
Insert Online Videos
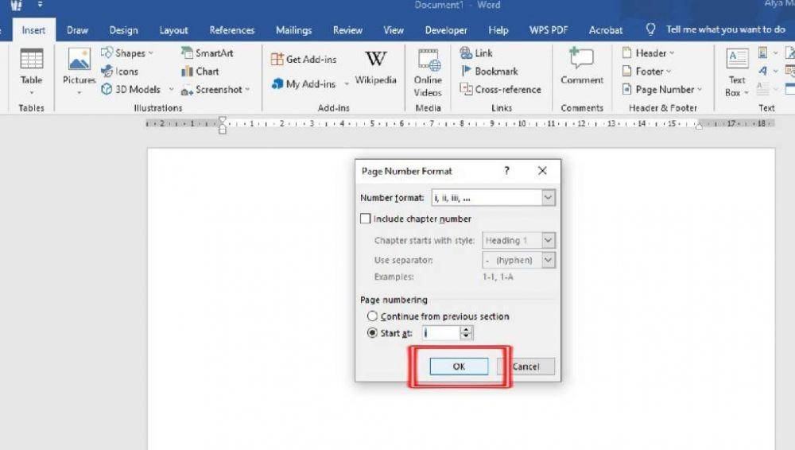[x=428, y=72]
